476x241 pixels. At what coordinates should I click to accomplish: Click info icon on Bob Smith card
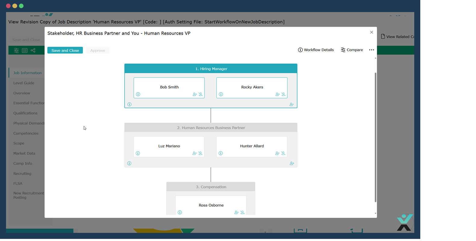[x=138, y=94]
